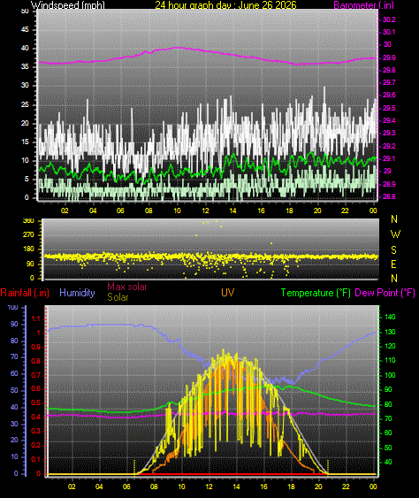Click the 28.9 barometer scale value

(389, 184)
